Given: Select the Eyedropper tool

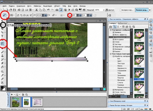Looking at the screenshot, I should pos(2,75).
